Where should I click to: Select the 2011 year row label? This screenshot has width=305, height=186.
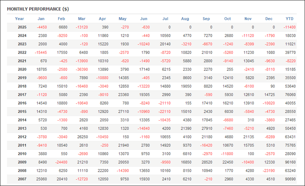click(22, 145)
